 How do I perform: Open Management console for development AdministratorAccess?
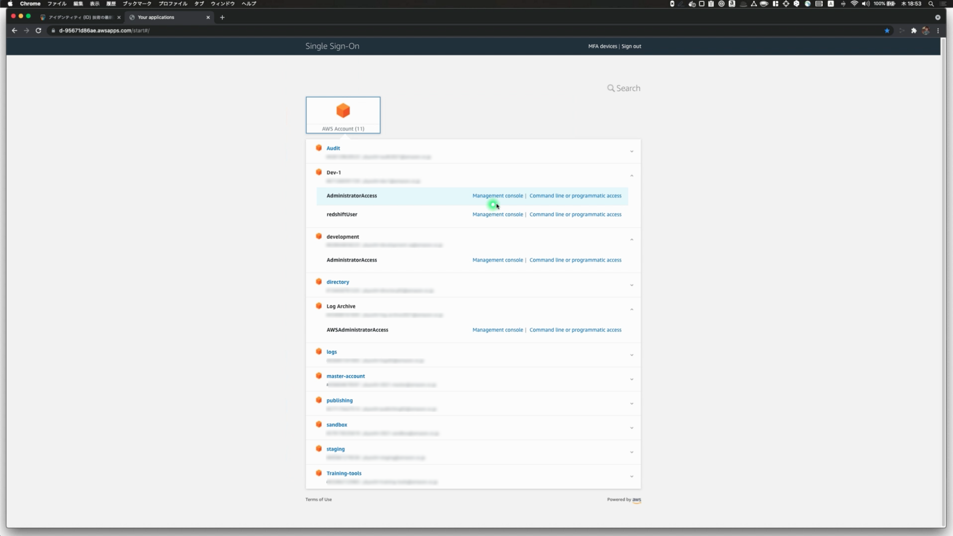pyautogui.click(x=498, y=260)
